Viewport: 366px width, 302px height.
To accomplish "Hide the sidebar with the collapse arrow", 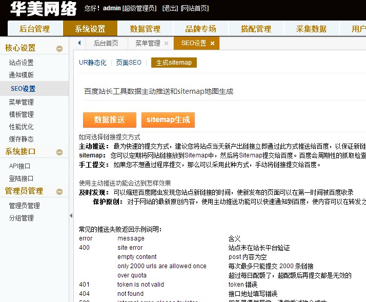I will coord(71,216).
